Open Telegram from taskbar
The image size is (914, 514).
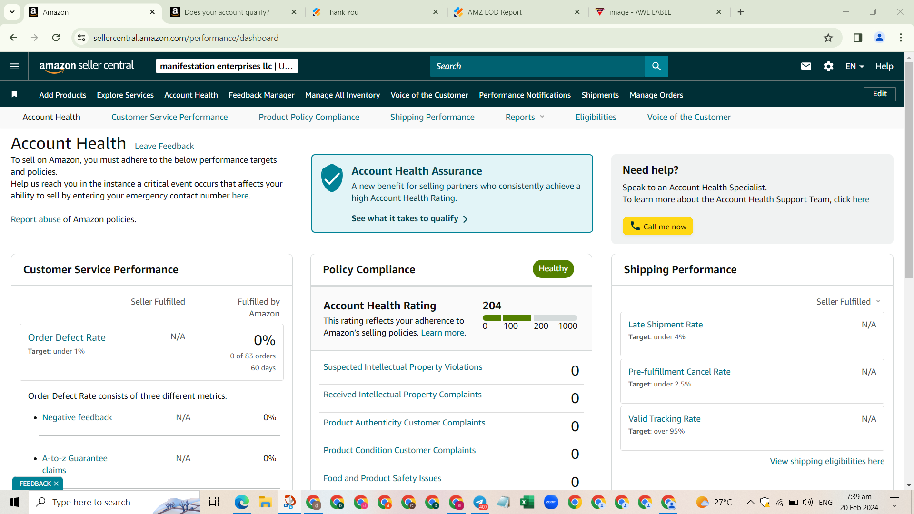[x=480, y=502]
